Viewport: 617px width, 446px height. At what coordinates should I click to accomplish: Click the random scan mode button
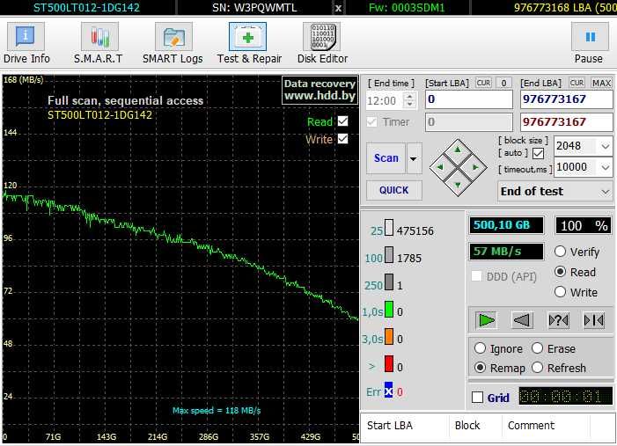558,319
